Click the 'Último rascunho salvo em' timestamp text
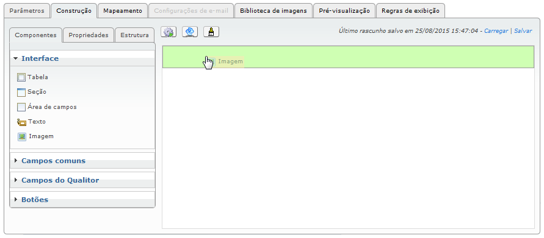Viewport: 544px width, 238px height. [409, 31]
